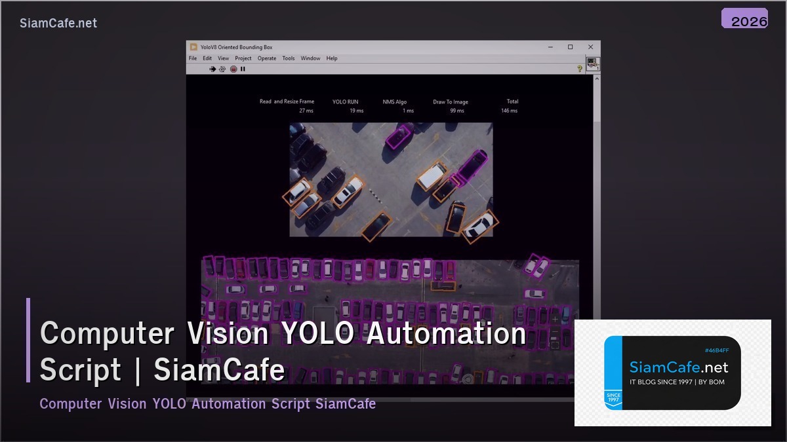Toggle pause on VI execution
787x442 pixels.
pos(243,69)
